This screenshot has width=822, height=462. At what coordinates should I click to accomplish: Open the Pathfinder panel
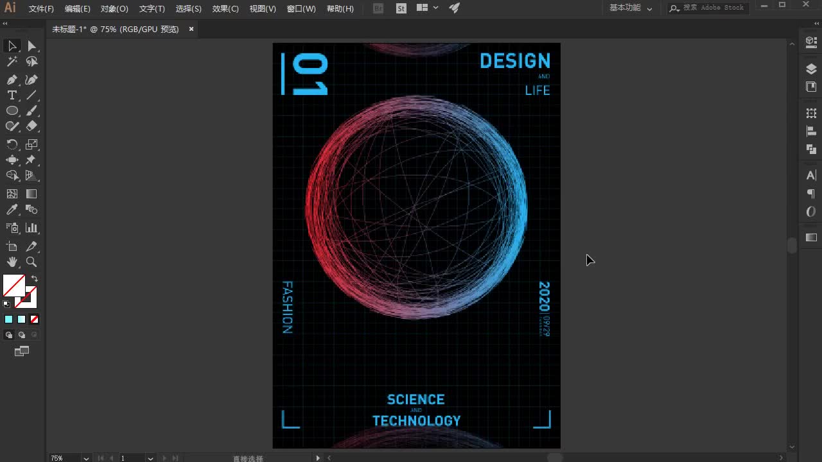[x=811, y=149]
